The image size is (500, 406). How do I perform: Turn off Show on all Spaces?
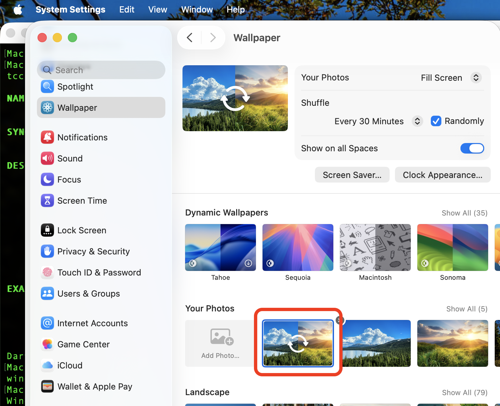472,148
